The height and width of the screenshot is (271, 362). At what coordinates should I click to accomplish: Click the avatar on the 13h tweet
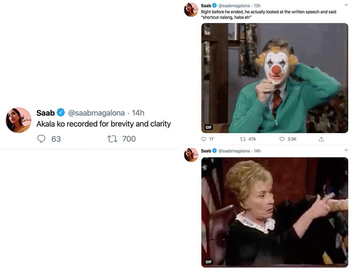coord(191,10)
